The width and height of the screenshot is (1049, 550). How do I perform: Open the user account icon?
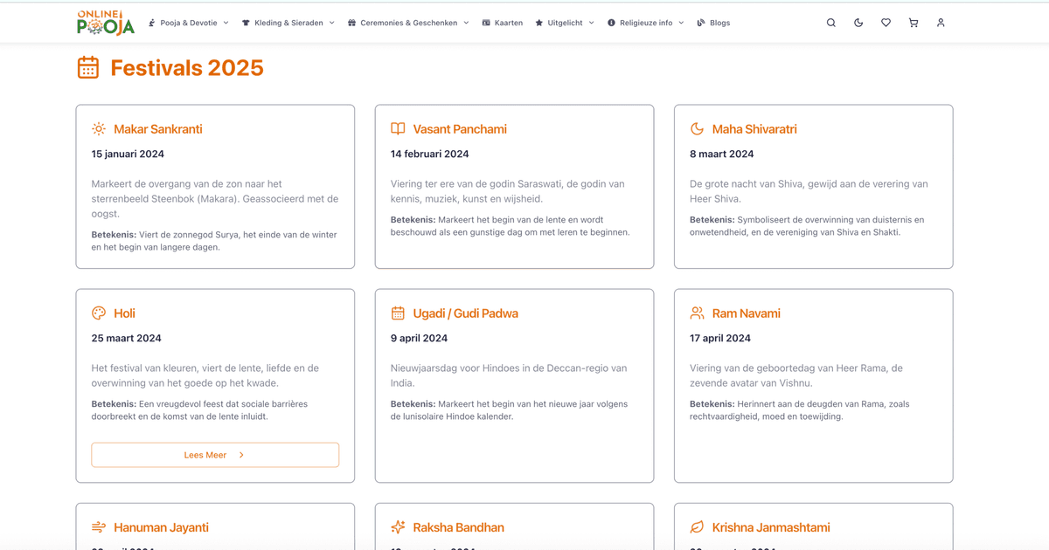941,23
